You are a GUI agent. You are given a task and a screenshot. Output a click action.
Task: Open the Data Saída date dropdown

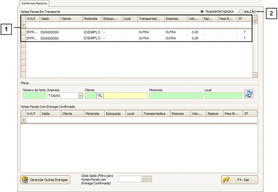pyautogui.click(x=144, y=179)
